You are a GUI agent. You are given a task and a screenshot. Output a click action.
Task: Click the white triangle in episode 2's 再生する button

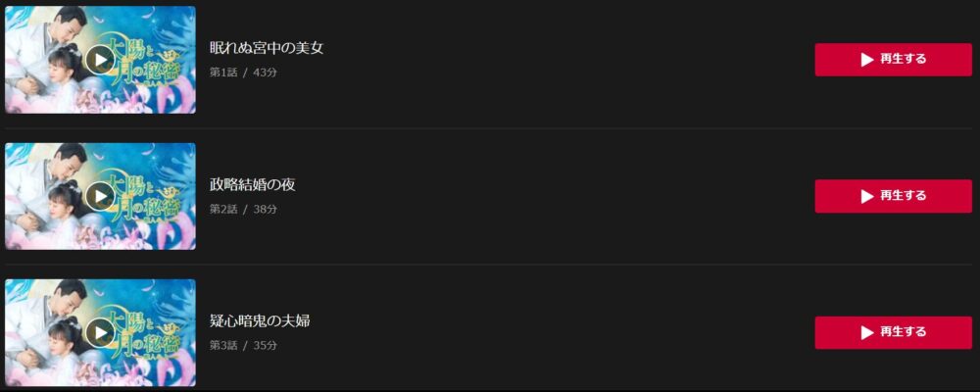(866, 196)
